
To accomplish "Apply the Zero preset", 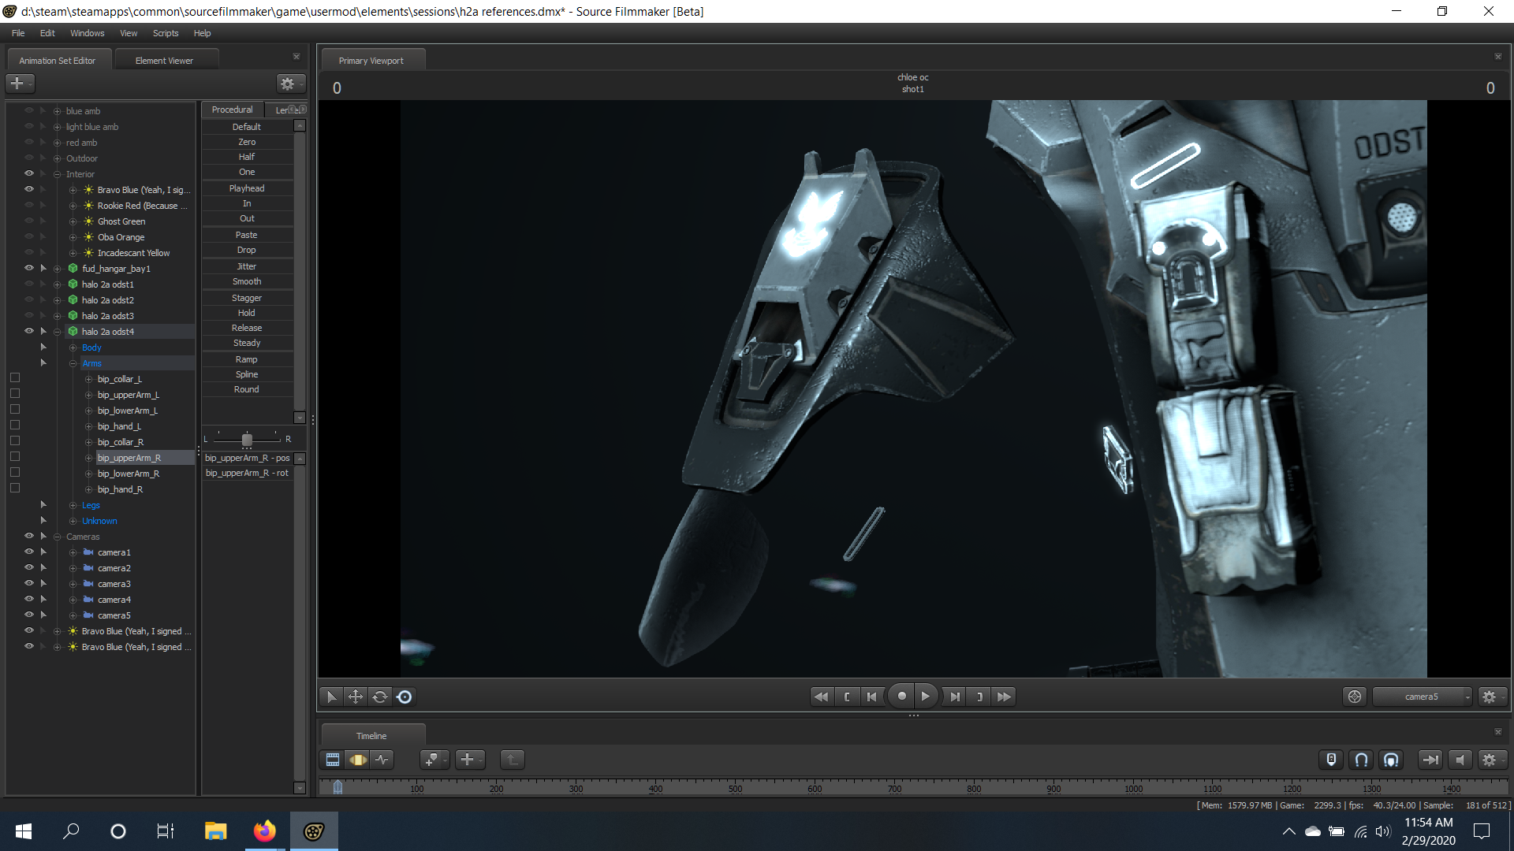I will pos(247,142).
